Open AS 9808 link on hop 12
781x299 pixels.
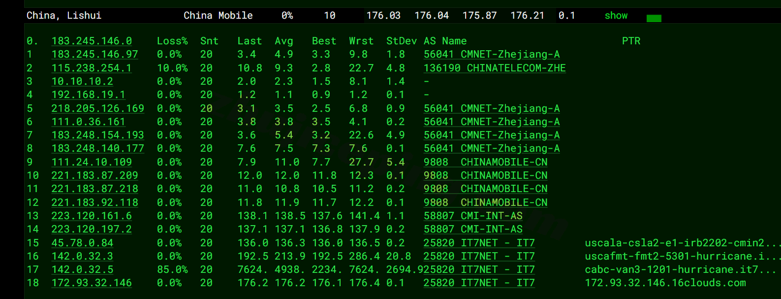[x=486, y=203]
